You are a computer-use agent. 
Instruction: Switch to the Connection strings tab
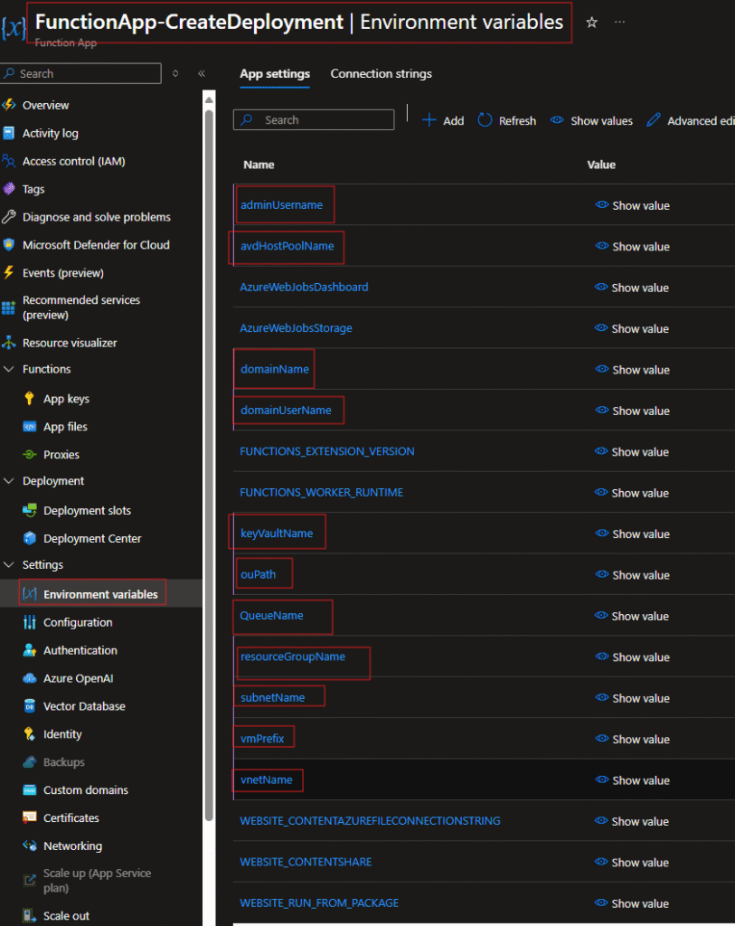tap(381, 74)
